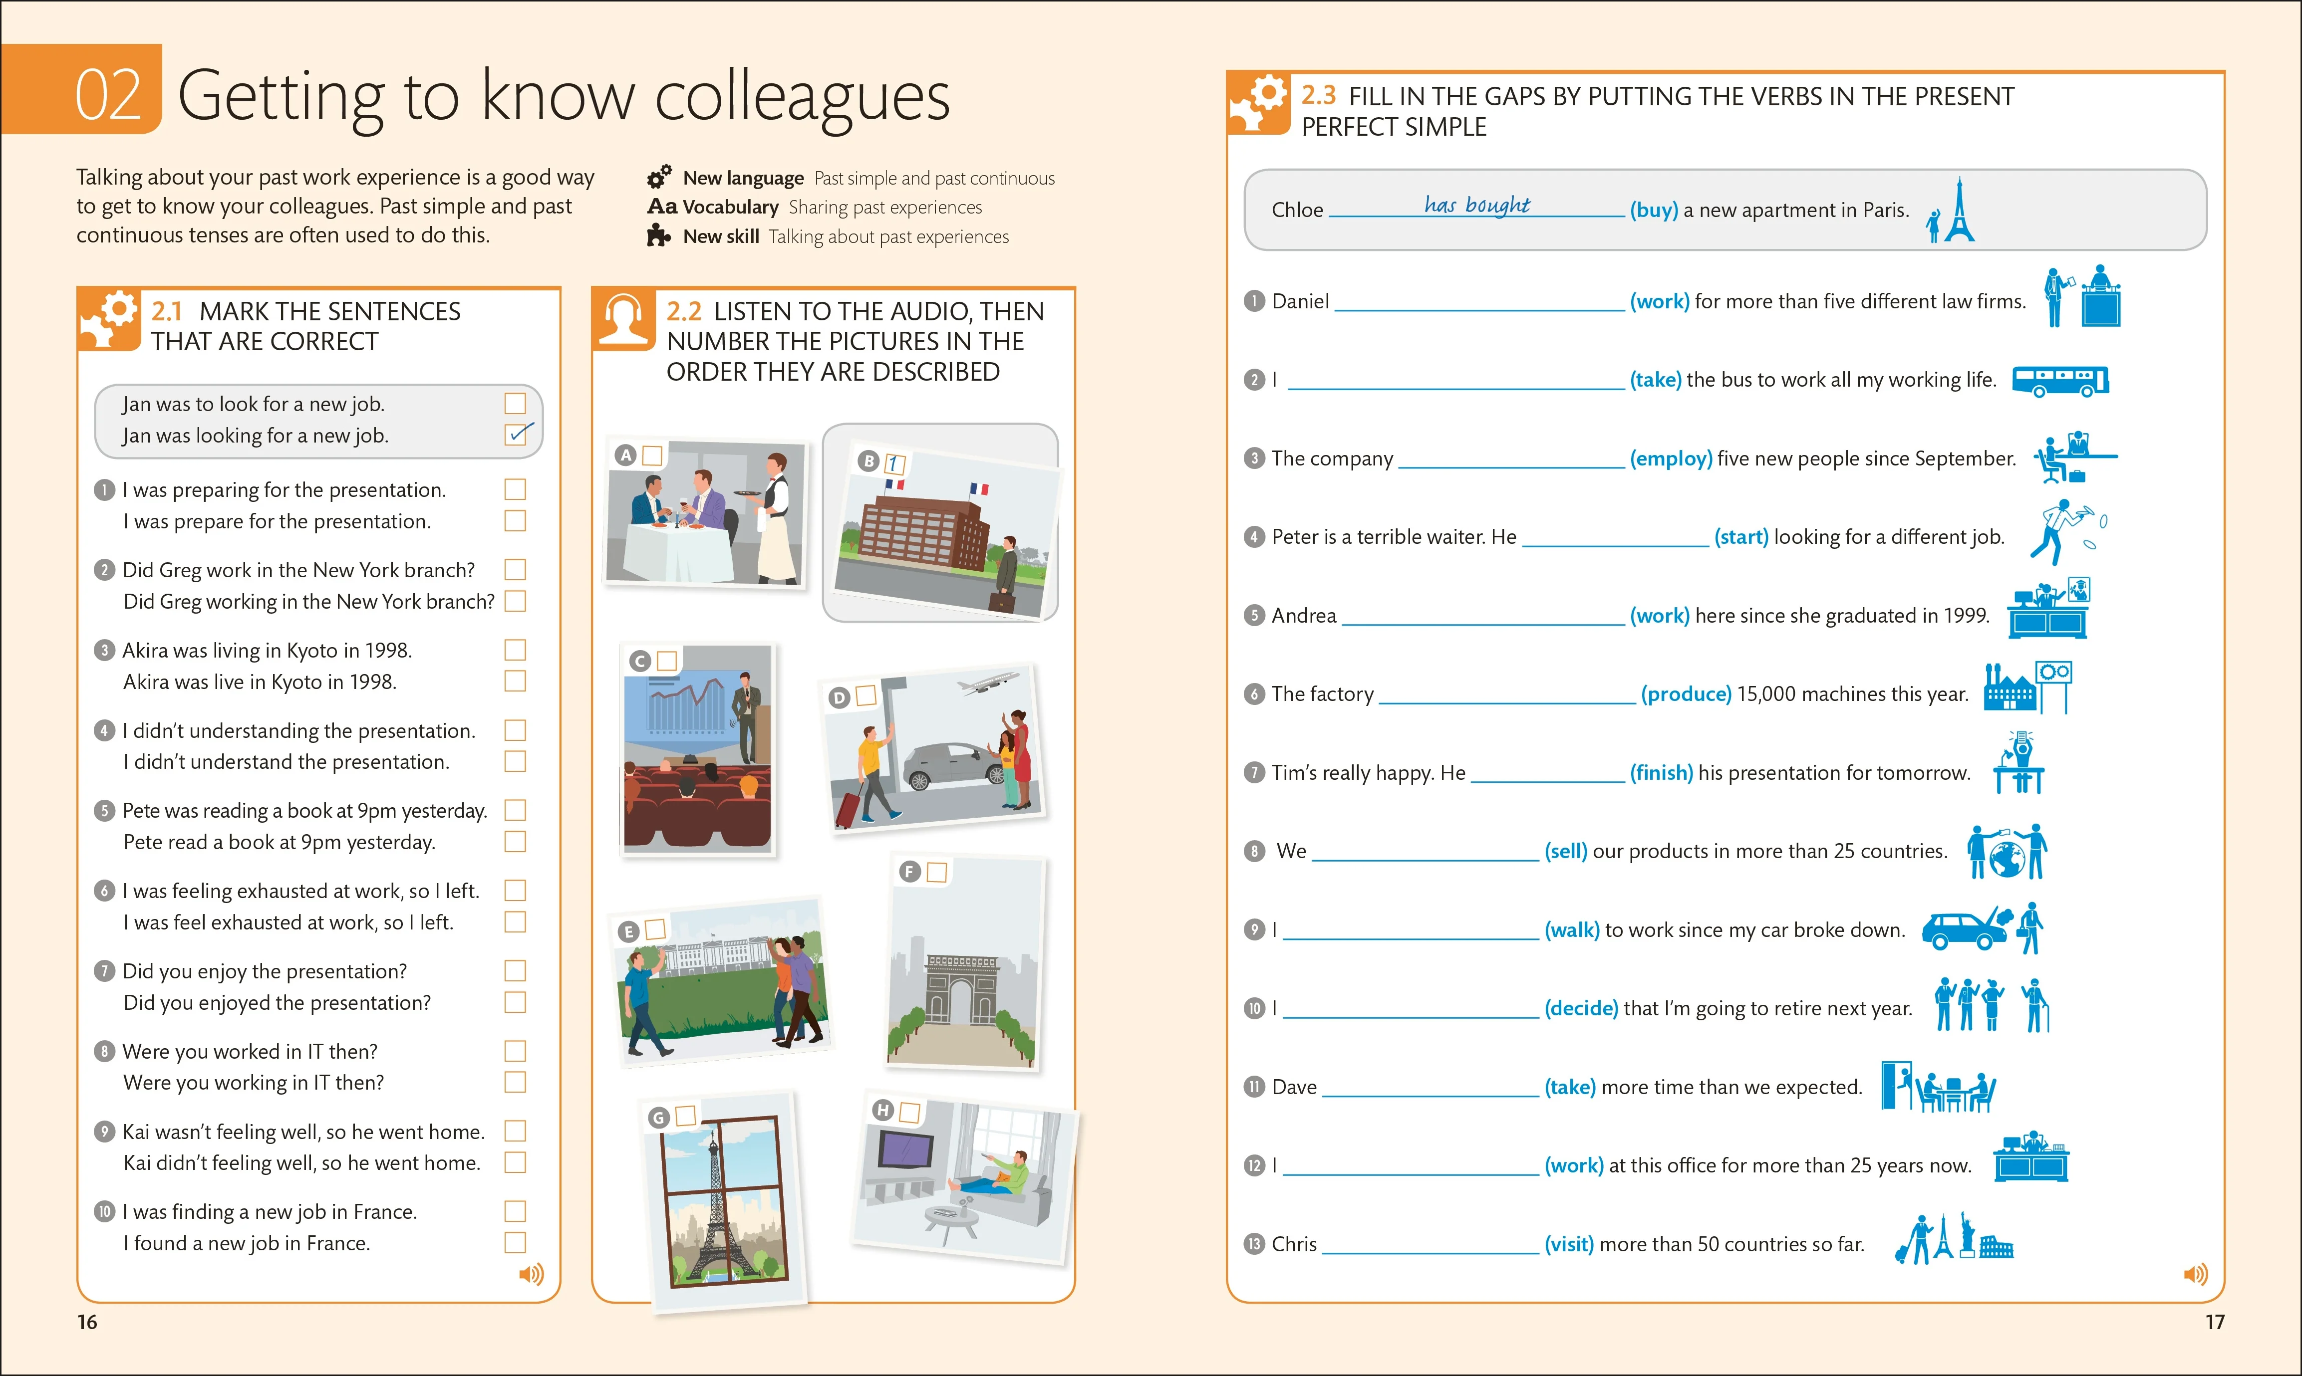
Task: Click the number box on picture A
Action: point(652,456)
